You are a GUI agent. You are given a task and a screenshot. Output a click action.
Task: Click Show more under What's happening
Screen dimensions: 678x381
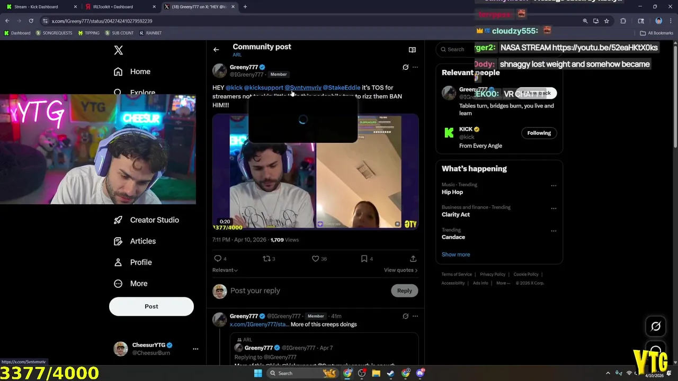(x=456, y=255)
